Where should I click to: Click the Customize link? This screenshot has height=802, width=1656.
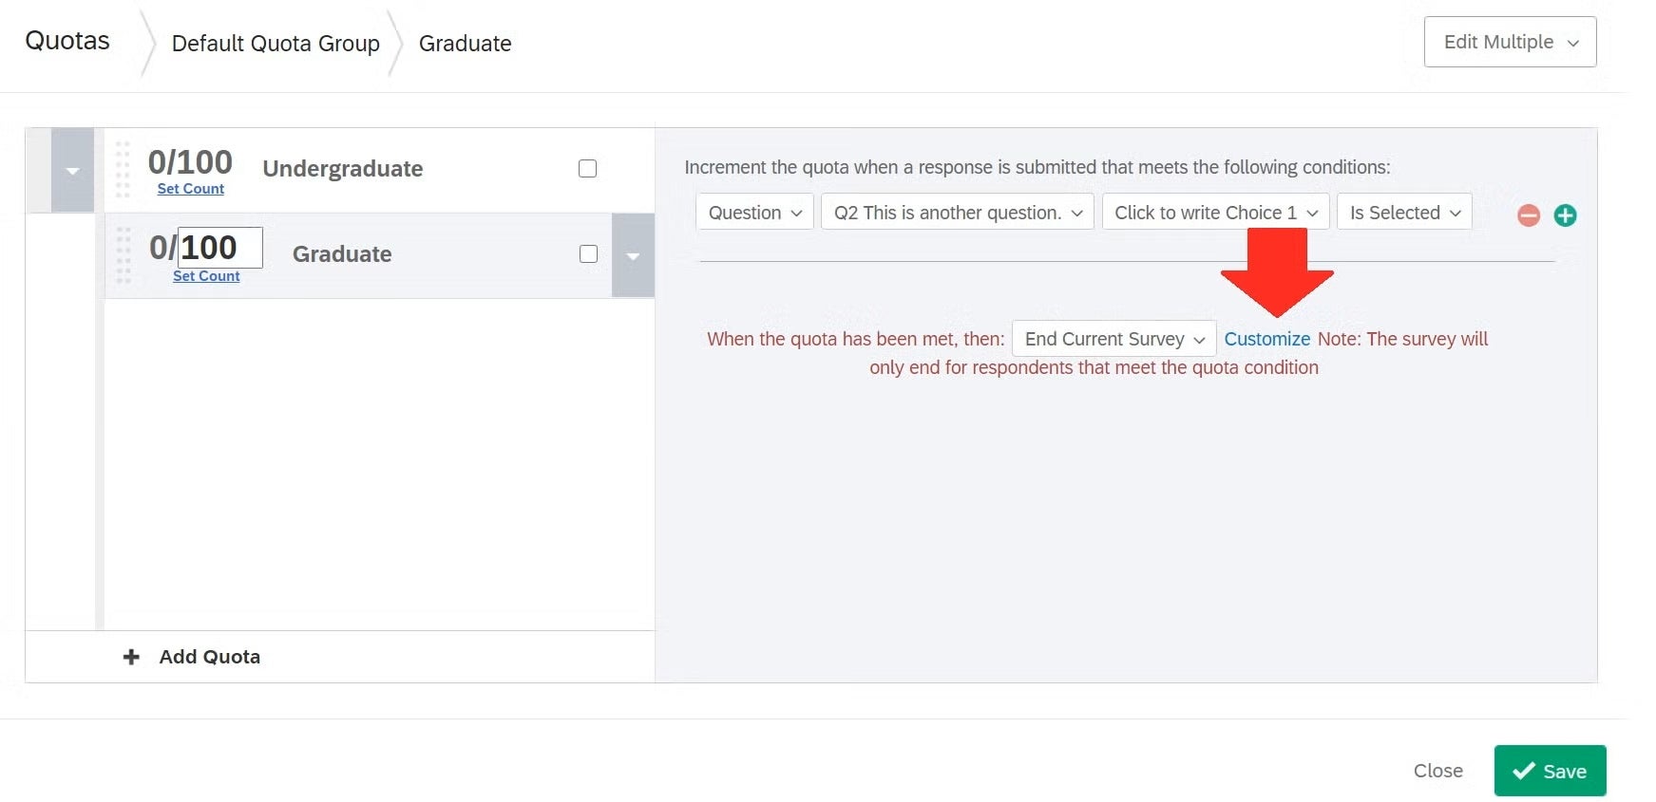1266,339
